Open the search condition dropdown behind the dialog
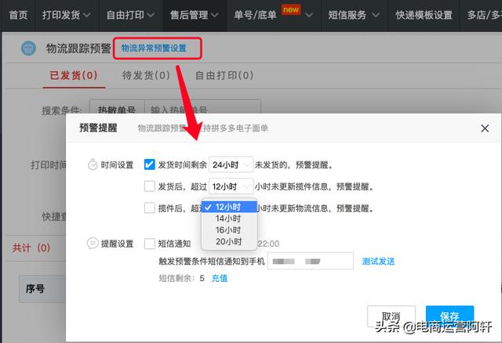Screen dimensions: 502x343 (x=117, y=107)
